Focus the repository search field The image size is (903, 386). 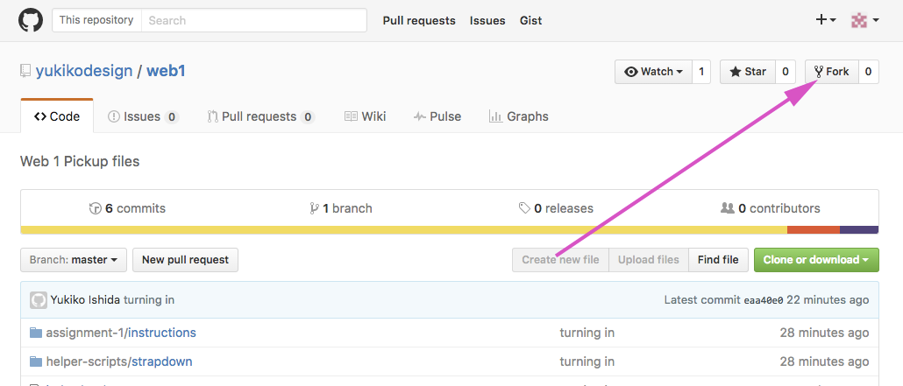pyautogui.click(x=253, y=20)
